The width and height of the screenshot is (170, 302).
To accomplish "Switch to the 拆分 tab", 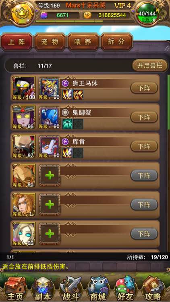I will tap(116, 41).
